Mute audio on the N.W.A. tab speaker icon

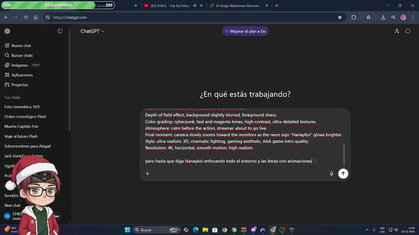coord(194,6)
